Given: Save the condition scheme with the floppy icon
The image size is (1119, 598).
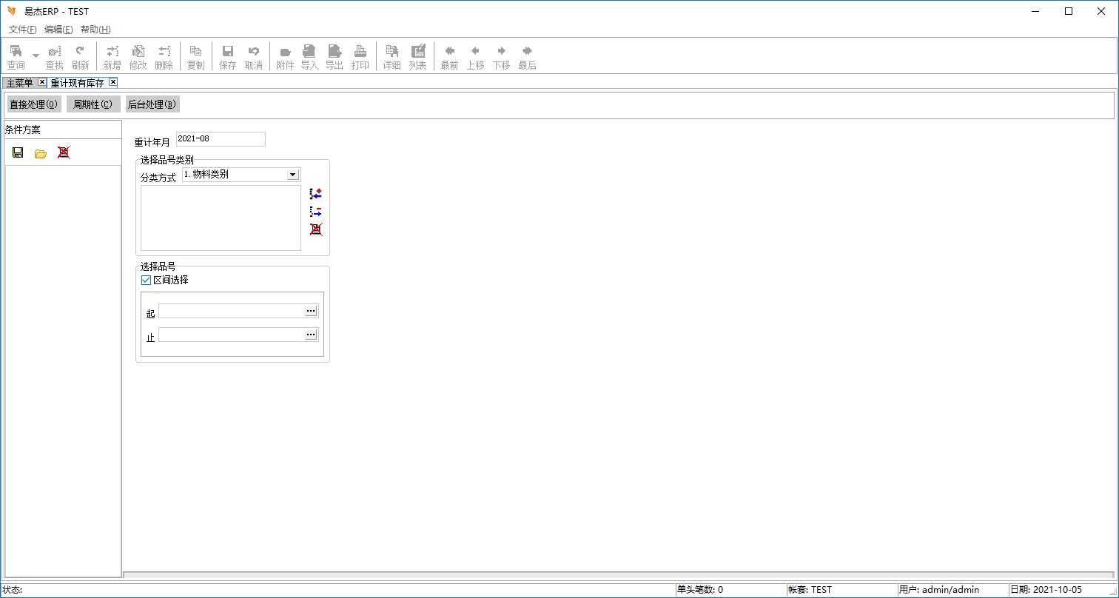Looking at the screenshot, I should [18, 152].
